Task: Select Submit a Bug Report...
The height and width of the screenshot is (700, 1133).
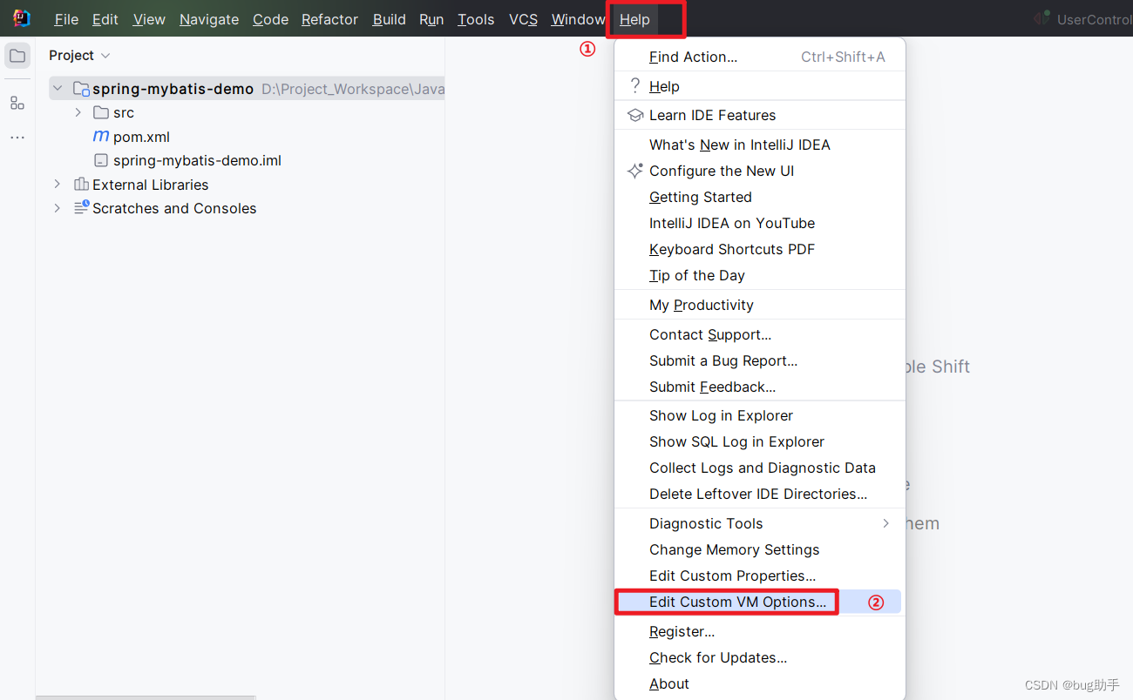Action: point(760,360)
